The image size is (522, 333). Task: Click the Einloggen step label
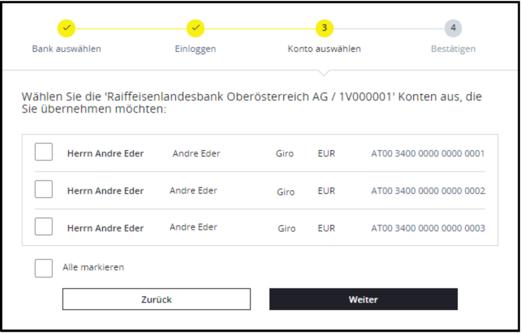tap(195, 49)
